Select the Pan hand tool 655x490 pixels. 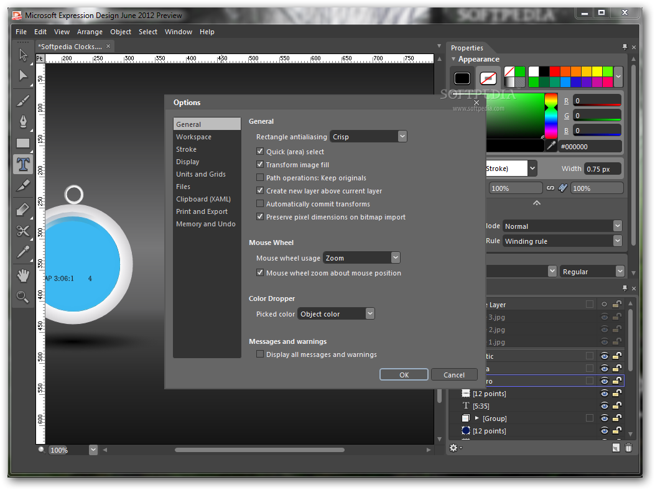pos(23,275)
